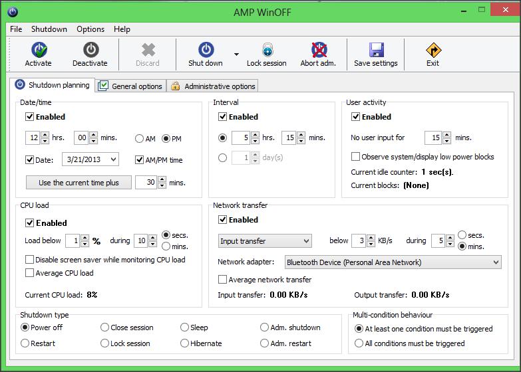Select the Interval hrs./mins. radio button
The height and width of the screenshot is (372, 521).
tap(223, 138)
